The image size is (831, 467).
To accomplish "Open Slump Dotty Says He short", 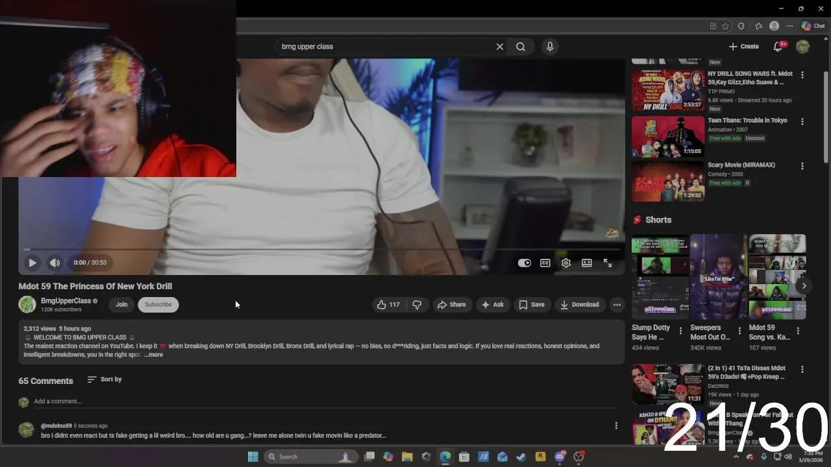I will pos(660,278).
